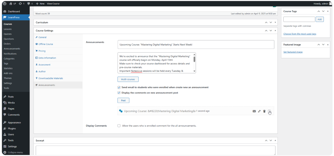Post the new announcement
The height and width of the screenshot is (156, 334).
tap(123, 100)
